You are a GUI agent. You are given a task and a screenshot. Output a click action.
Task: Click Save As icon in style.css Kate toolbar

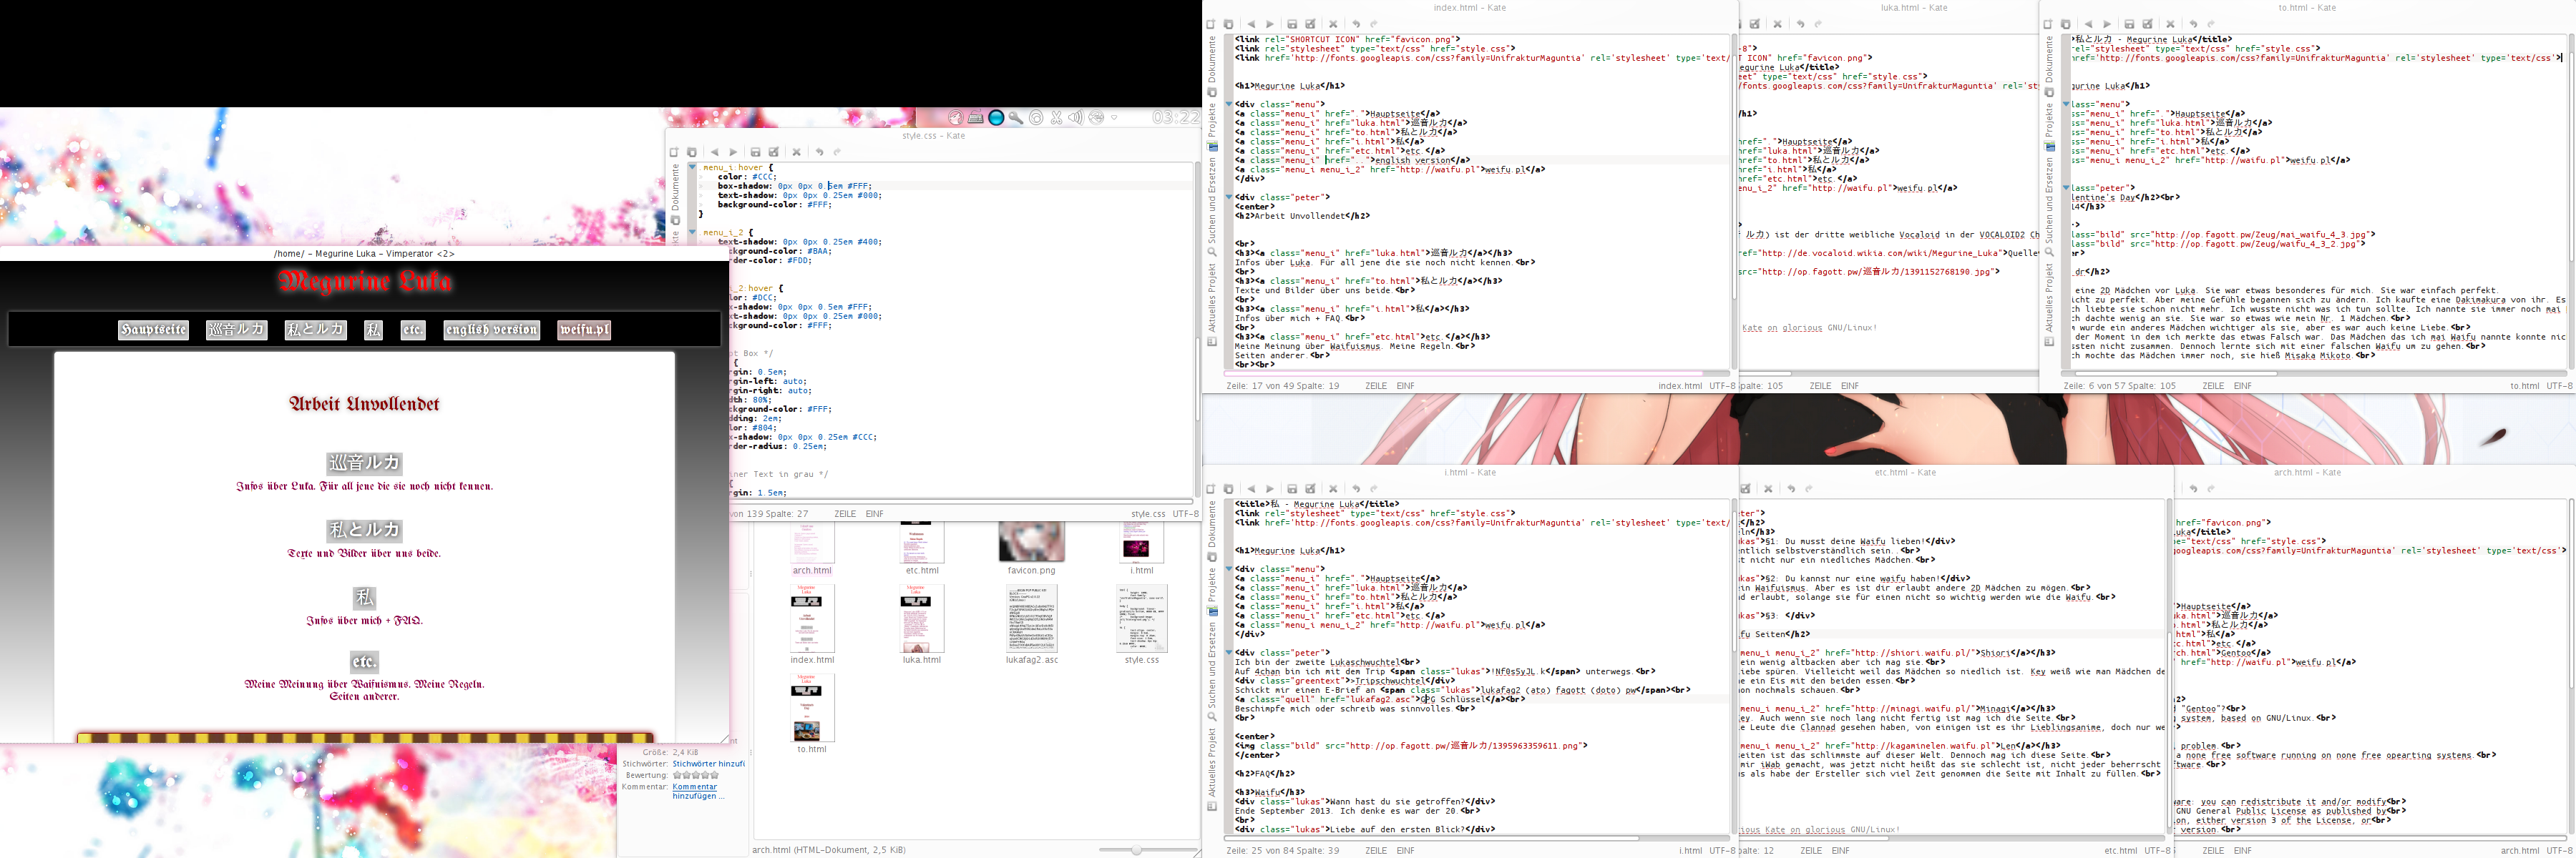pyautogui.click(x=774, y=153)
